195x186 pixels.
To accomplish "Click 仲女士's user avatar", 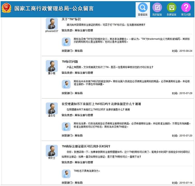I will click(52, 151).
